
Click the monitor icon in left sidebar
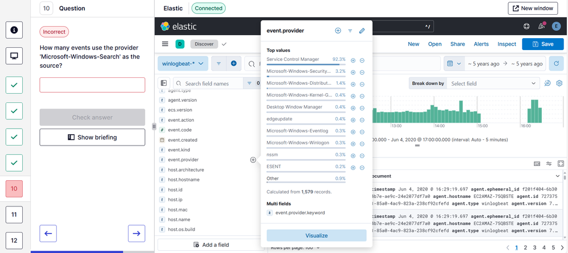[14, 56]
